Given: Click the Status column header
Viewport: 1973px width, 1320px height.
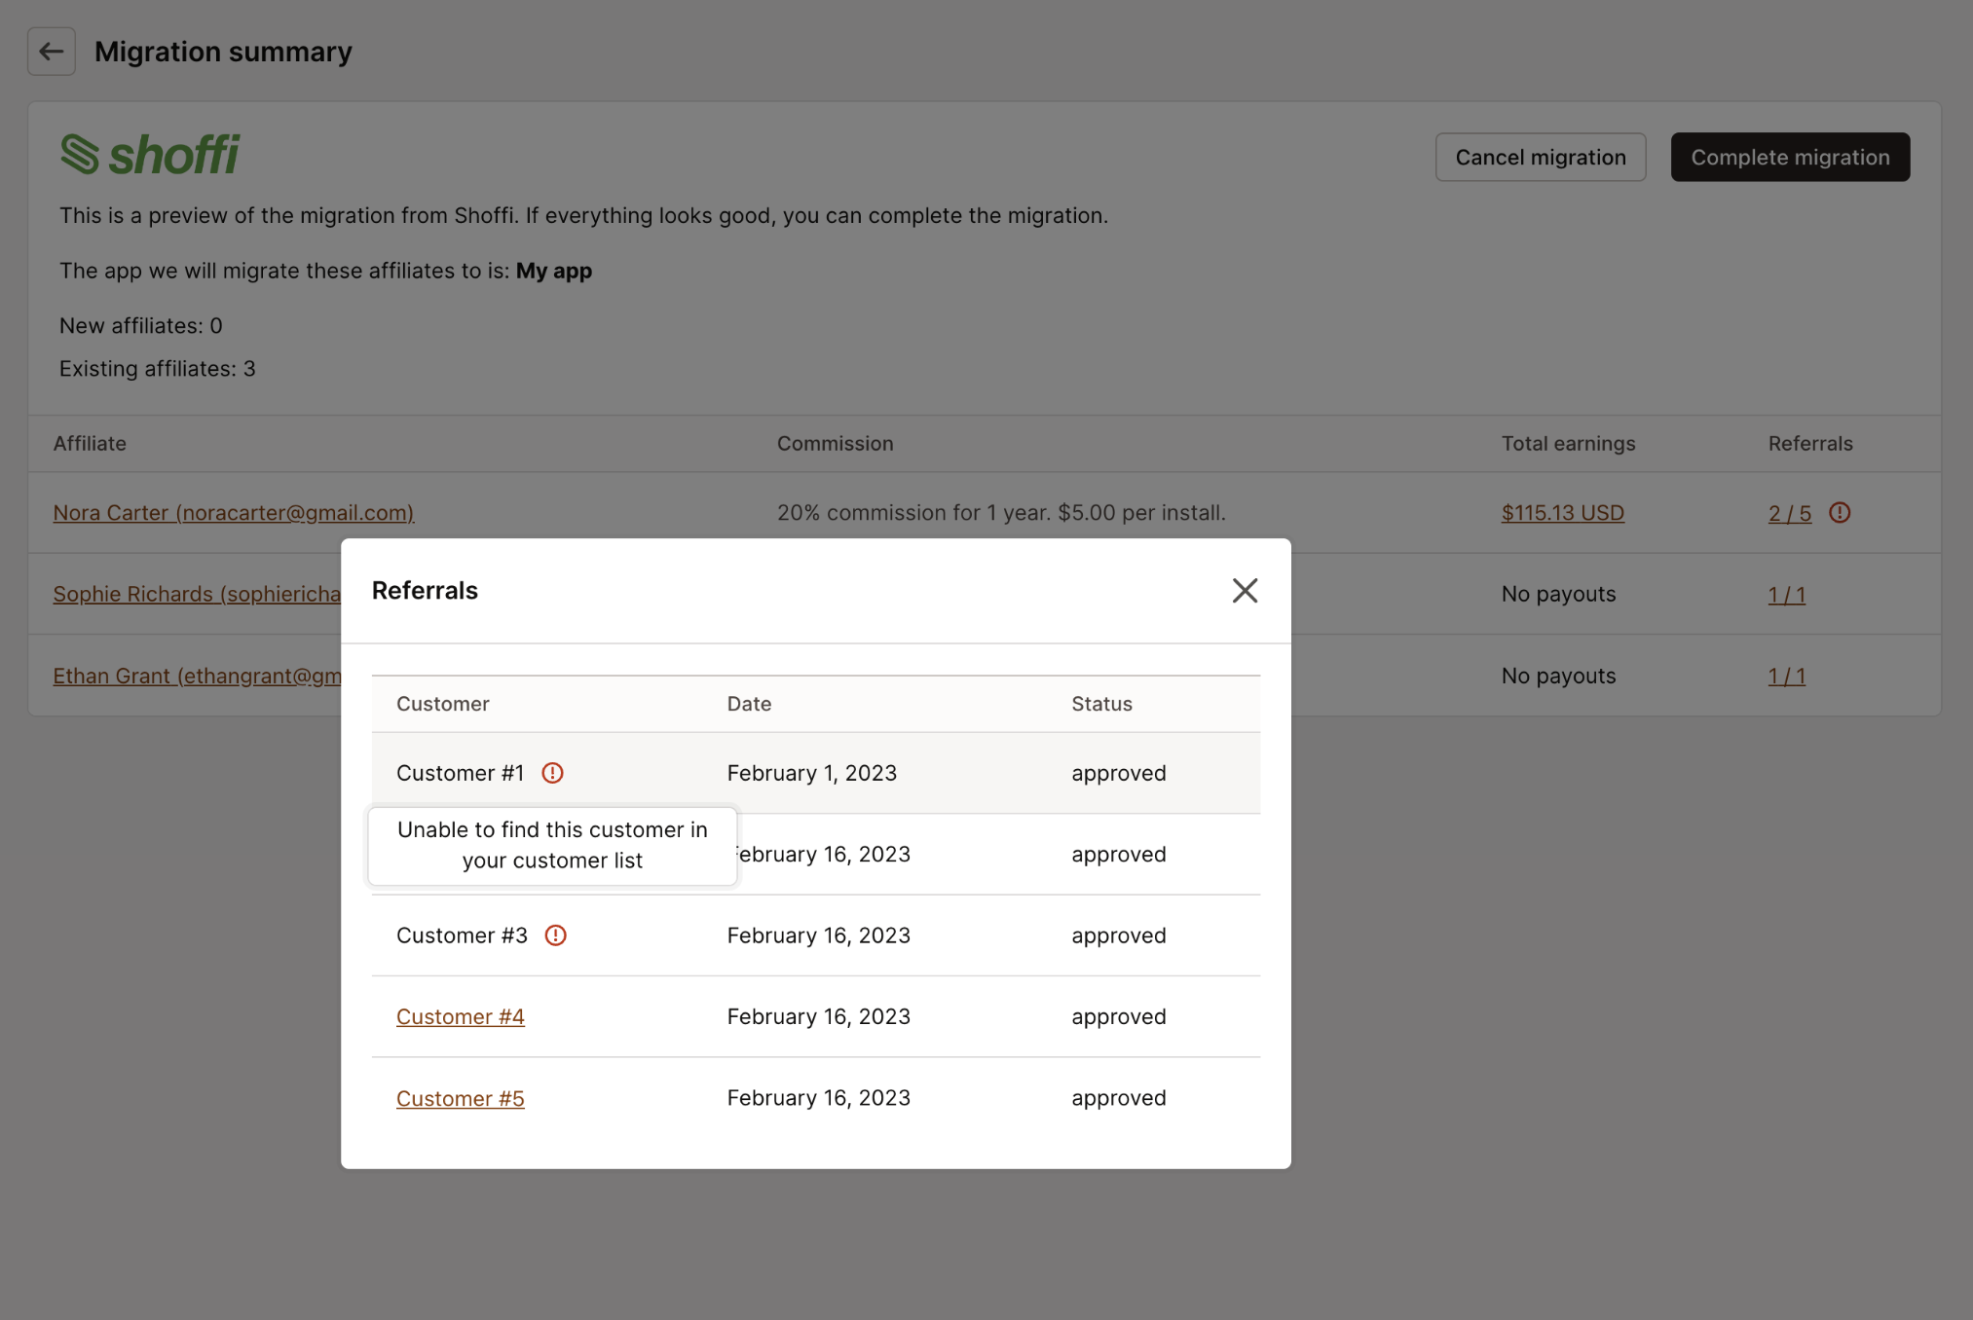Looking at the screenshot, I should 1101,703.
